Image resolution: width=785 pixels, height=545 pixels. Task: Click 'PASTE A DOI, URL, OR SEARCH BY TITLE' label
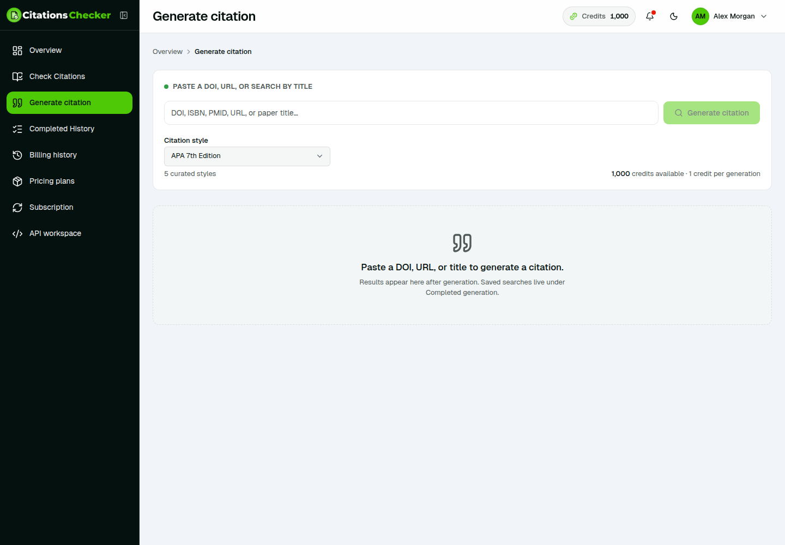coord(243,87)
